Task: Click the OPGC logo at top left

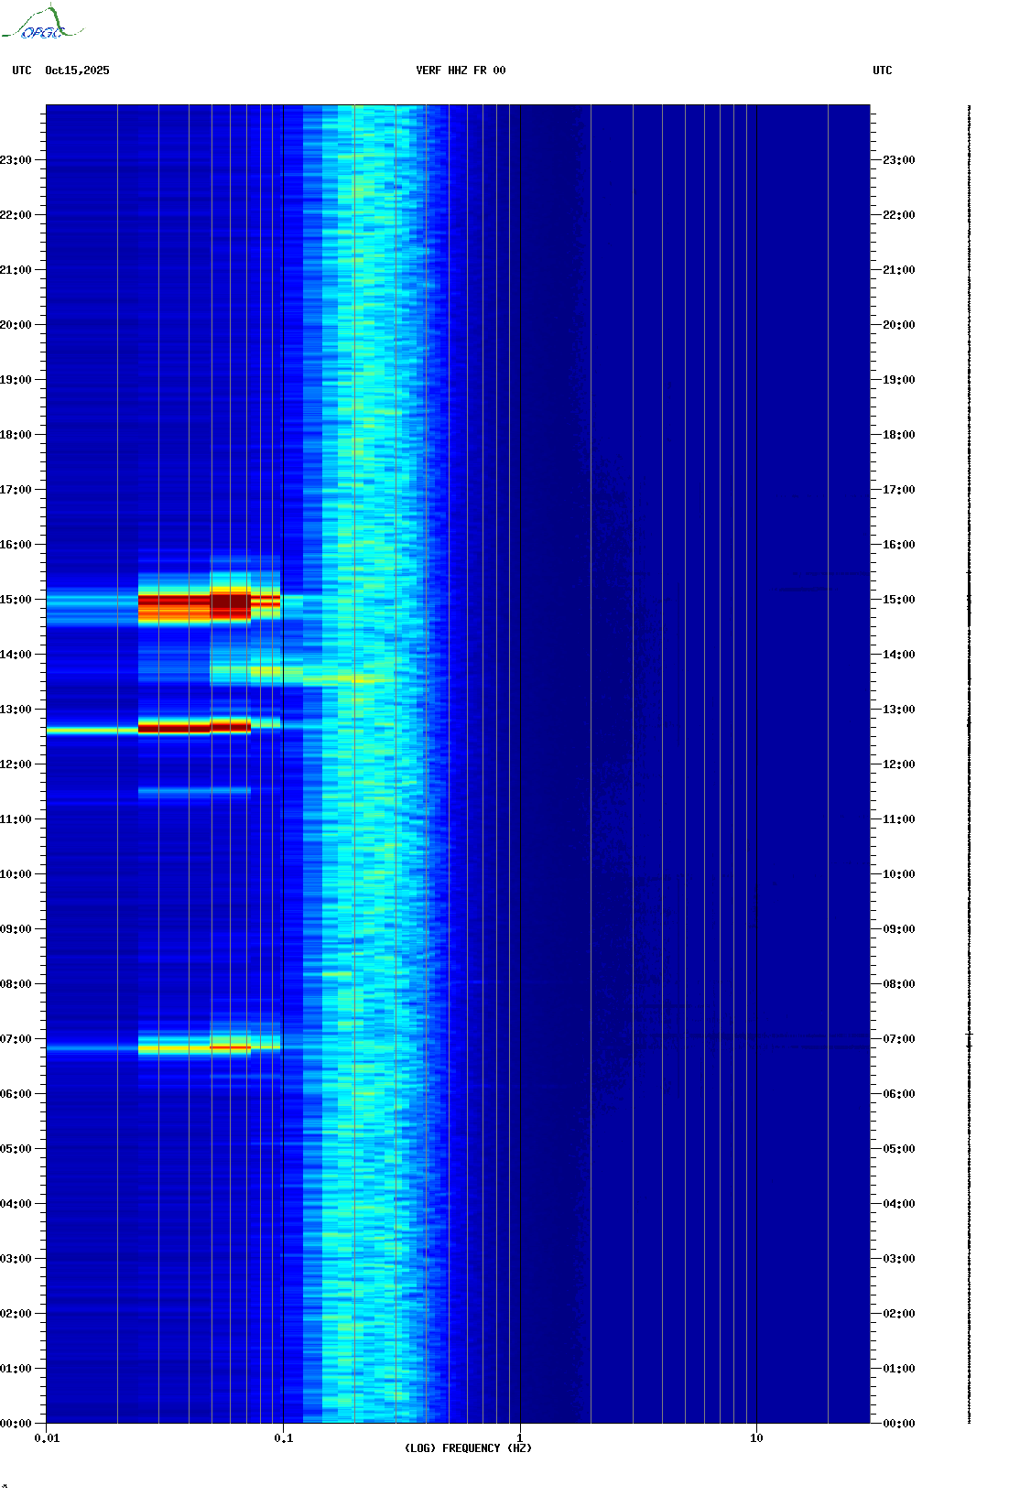Action: tap(41, 23)
